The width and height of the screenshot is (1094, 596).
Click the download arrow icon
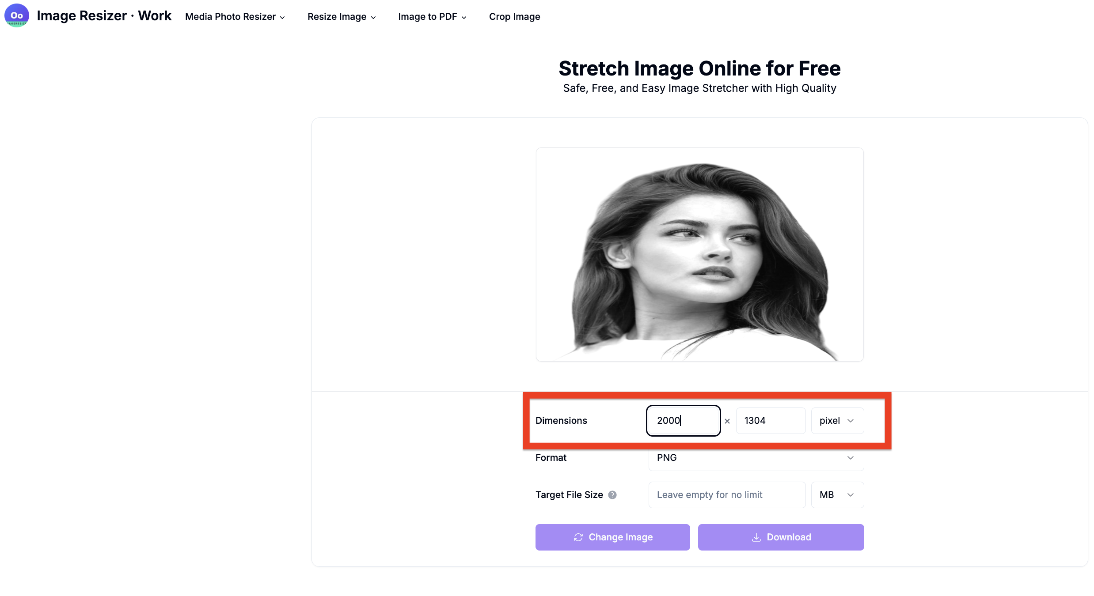click(756, 537)
